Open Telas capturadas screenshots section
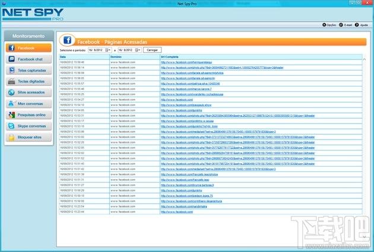This screenshot has height=252, width=374. click(28, 71)
